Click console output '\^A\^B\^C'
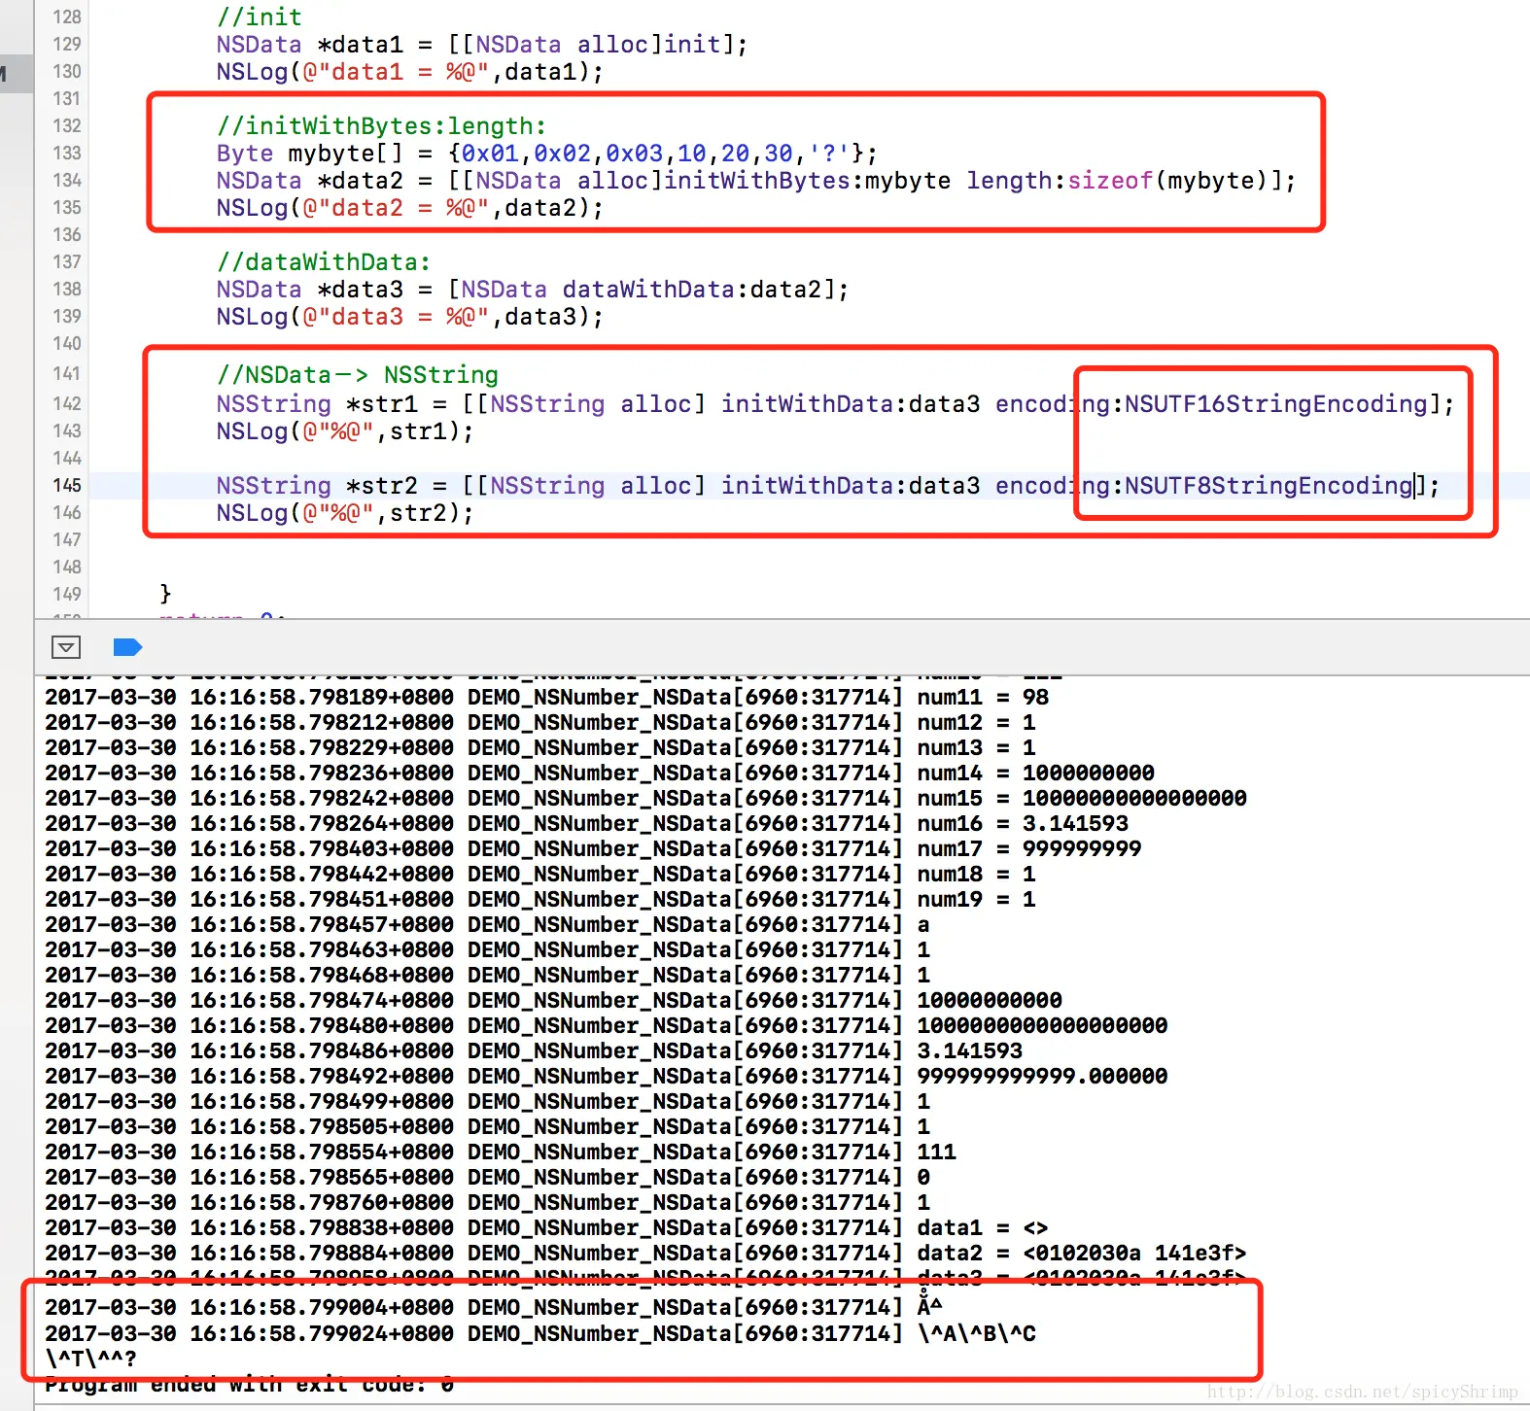This screenshot has width=1530, height=1411. coord(976,1333)
